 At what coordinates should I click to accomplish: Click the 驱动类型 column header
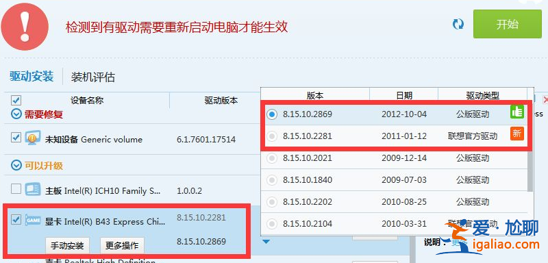click(x=483, y=95)
